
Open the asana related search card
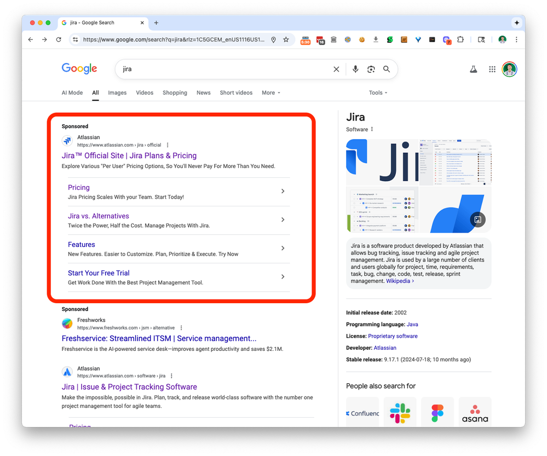click(475, 412)
